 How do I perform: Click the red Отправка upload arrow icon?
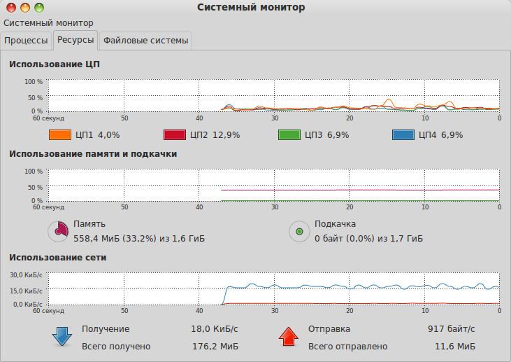[289, 337]
